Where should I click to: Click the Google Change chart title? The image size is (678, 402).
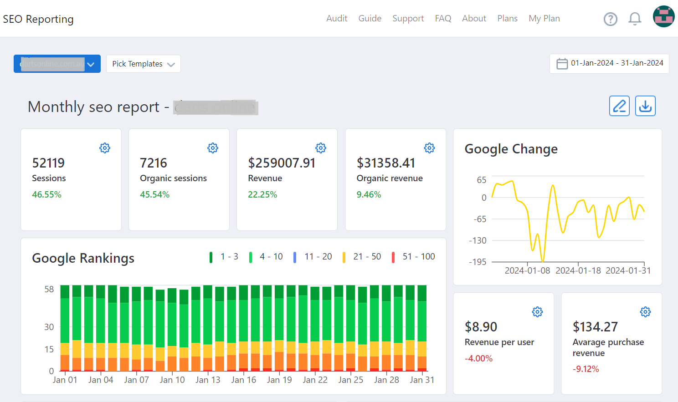pyautogui.click(x=511, y=149)
